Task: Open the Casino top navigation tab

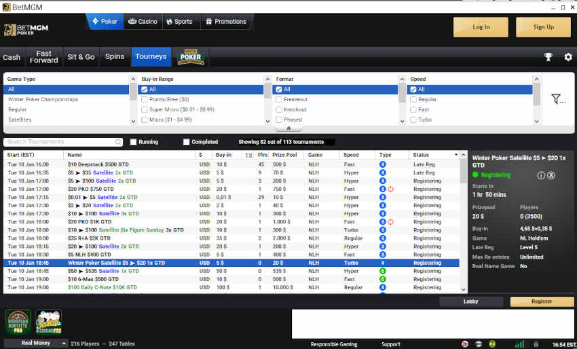Action: click(x=143, y=22)
